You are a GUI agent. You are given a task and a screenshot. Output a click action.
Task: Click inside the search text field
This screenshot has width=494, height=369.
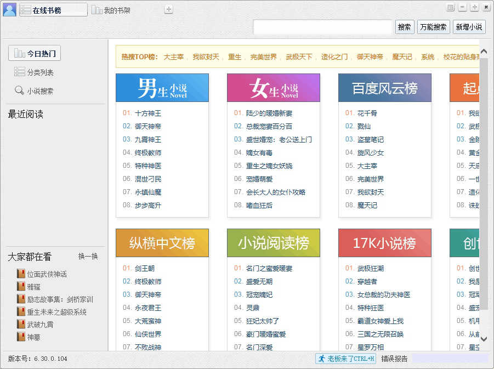(x=322, y=27)
